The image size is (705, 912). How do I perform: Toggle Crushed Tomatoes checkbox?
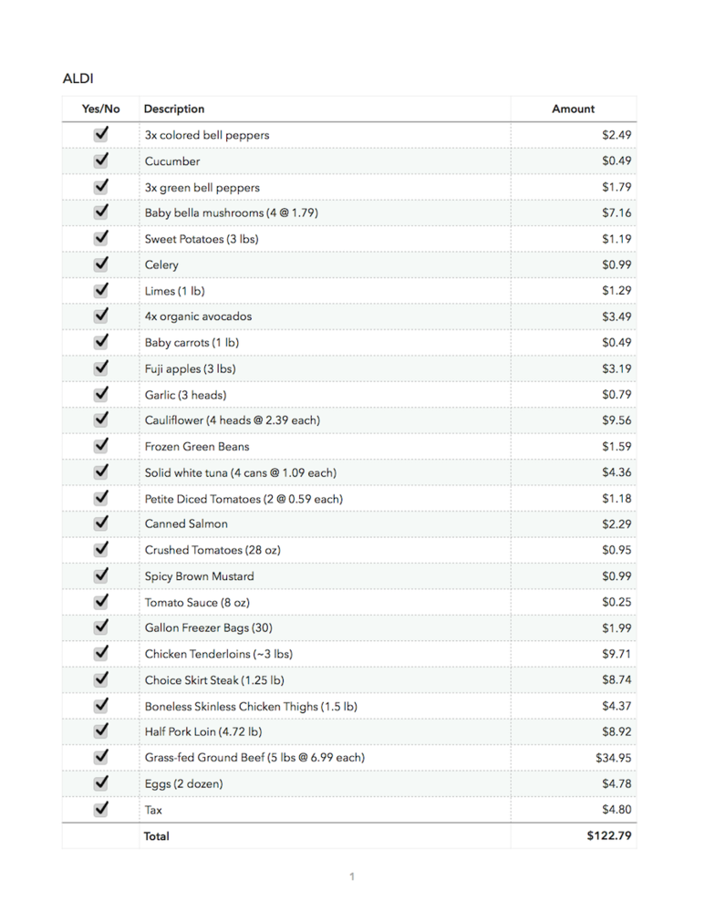[x=101, y=549]
